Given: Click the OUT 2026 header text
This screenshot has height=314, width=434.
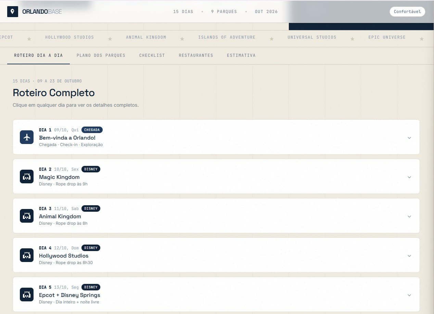Looking at the screenshot, I should click(266, 12).
